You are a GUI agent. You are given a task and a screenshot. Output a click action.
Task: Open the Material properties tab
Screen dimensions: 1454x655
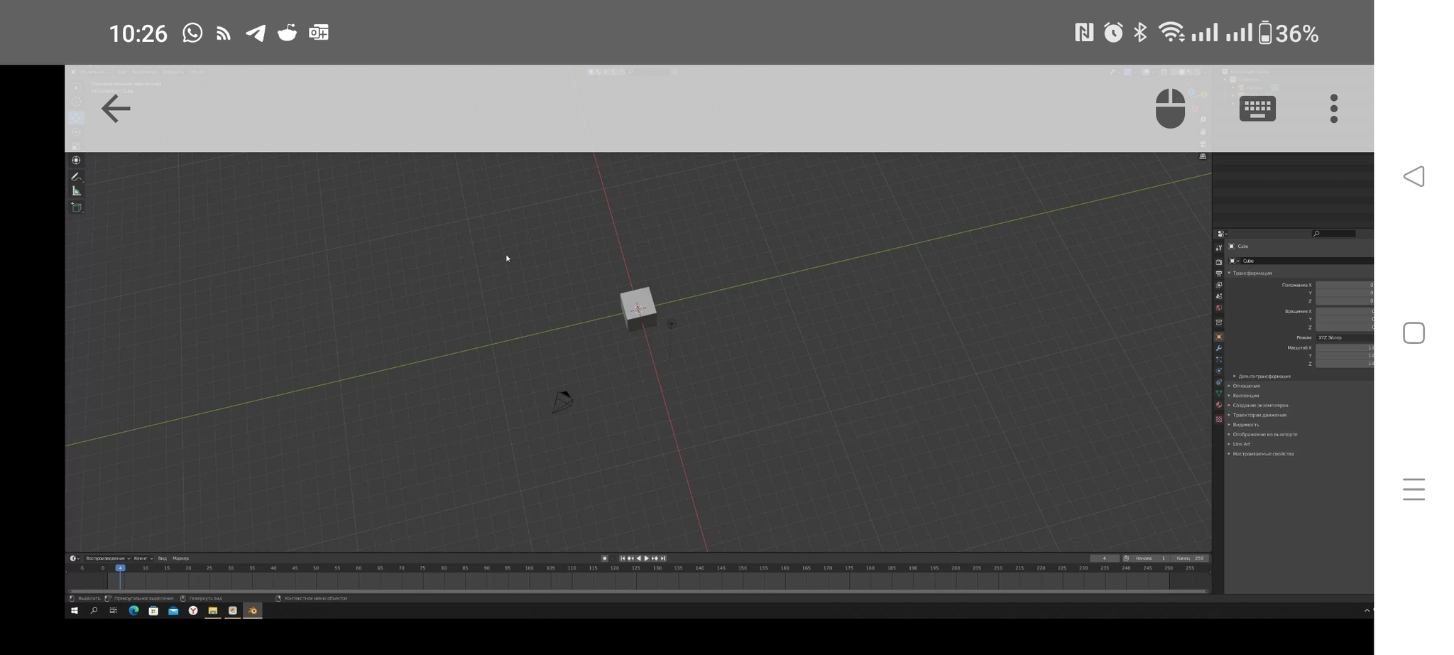click(x=1219, y=404)
